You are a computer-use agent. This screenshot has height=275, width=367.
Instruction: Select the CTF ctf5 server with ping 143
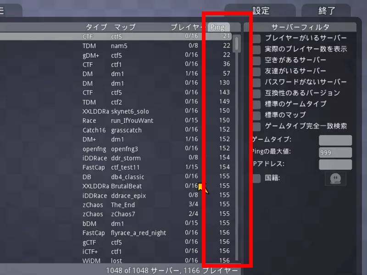point(116,93)
